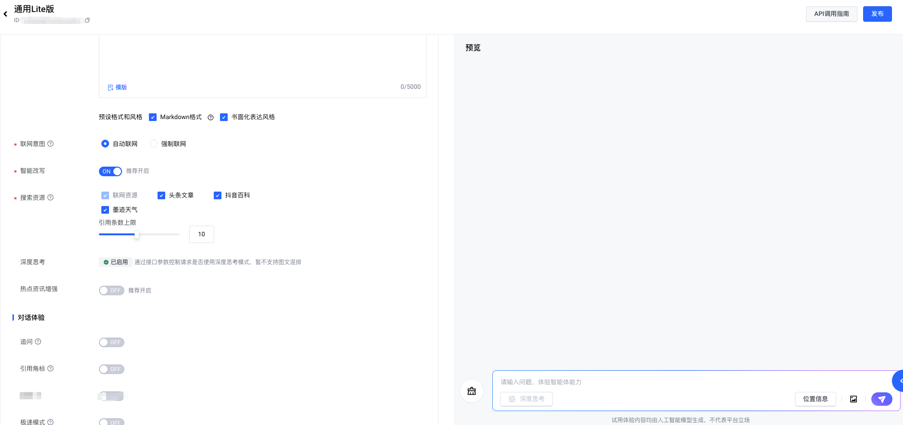The width and height of the screenshot is (903, 425).
Task: Select the 强制联网 radio option
Action: pyautogui.click(x=154, y=144)
